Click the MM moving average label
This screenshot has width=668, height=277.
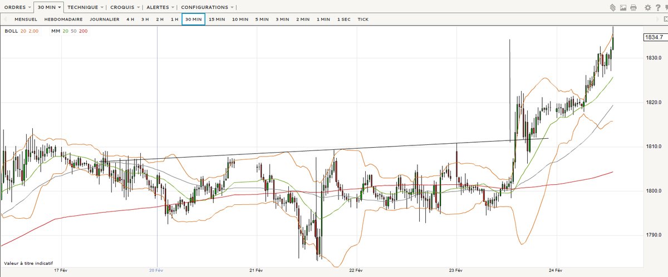point(56,31)
